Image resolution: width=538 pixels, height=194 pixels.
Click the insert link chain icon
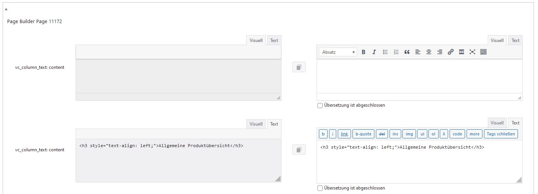click(450, 52)
